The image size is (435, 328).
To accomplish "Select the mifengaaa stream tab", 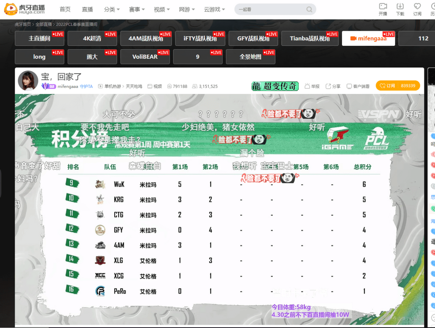I will click(x=369, y=39).
